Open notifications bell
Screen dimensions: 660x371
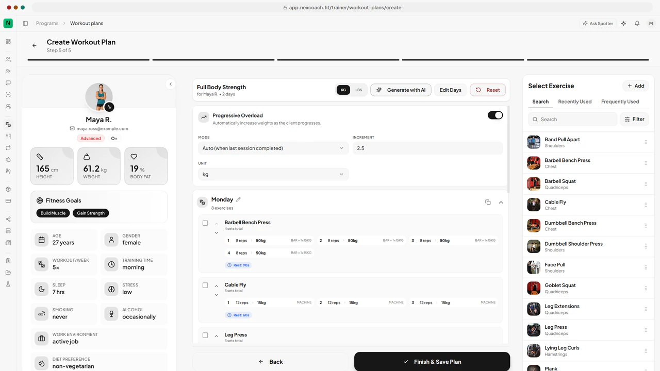[637, 23]
